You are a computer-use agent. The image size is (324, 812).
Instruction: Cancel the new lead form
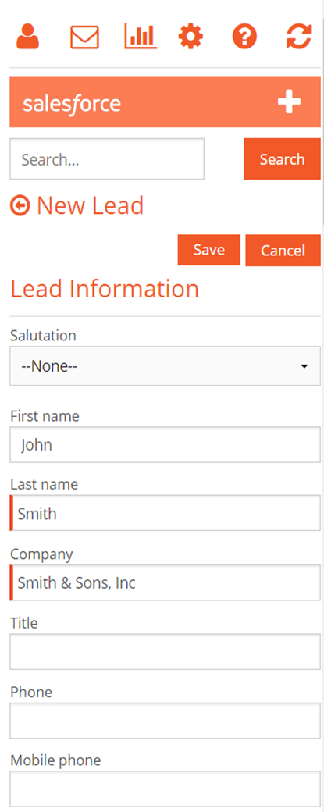tap(283, 251)
